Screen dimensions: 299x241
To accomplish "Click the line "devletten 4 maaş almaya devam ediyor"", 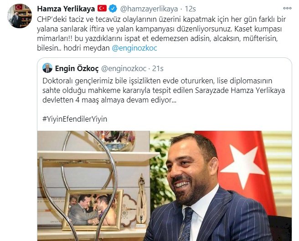I will (109, 100).
